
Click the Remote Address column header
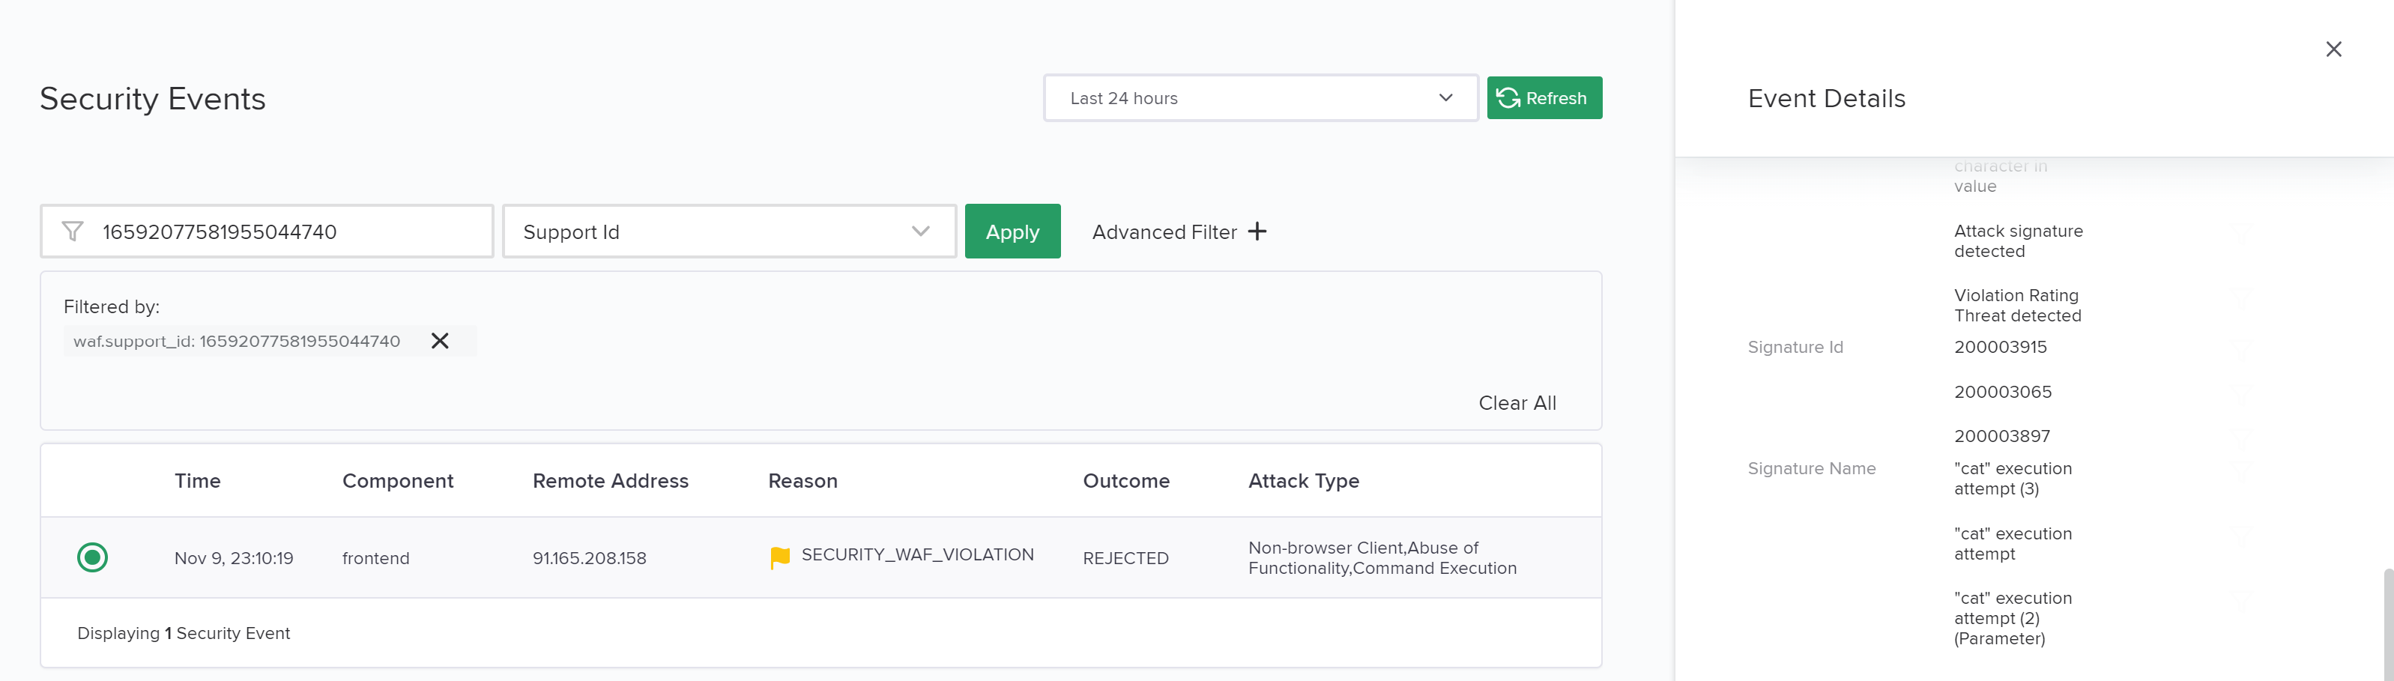tap(611, 480)
